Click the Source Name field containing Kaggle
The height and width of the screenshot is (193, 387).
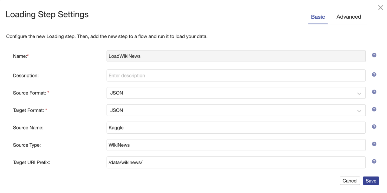coord(236,128)
